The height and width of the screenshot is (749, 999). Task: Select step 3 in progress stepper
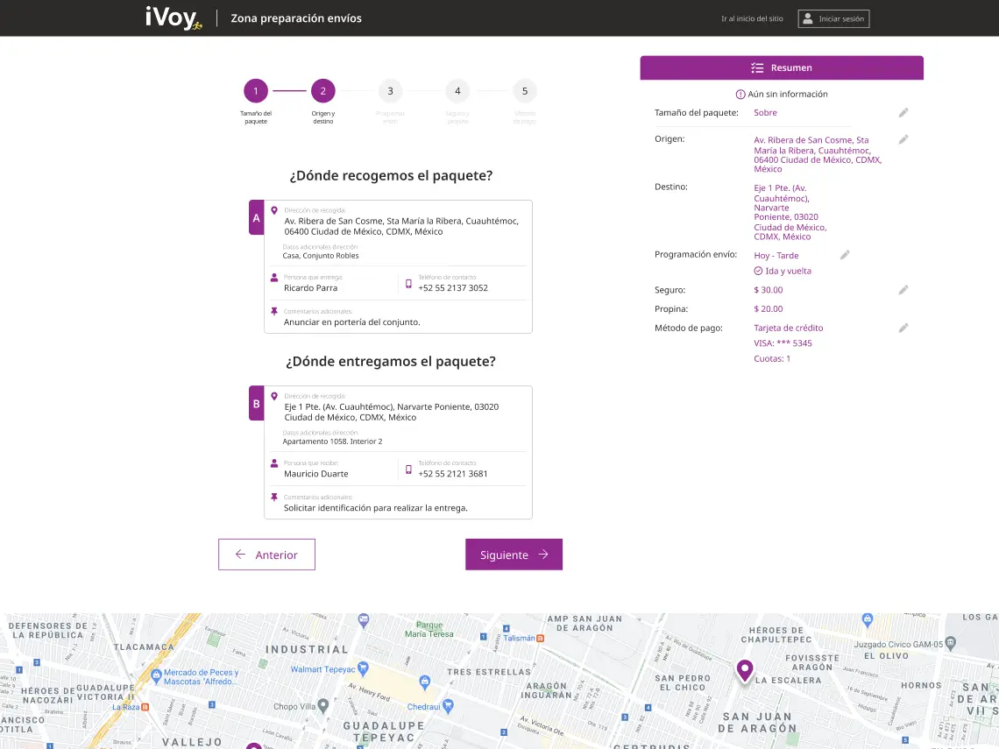pyautogui.click(x=390, y=90)
